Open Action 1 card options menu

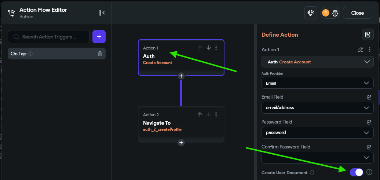[x=216, y=48]
